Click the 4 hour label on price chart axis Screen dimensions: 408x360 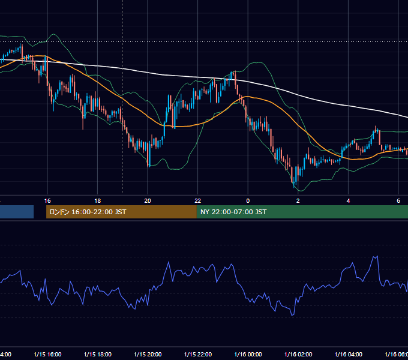[348, 201]
